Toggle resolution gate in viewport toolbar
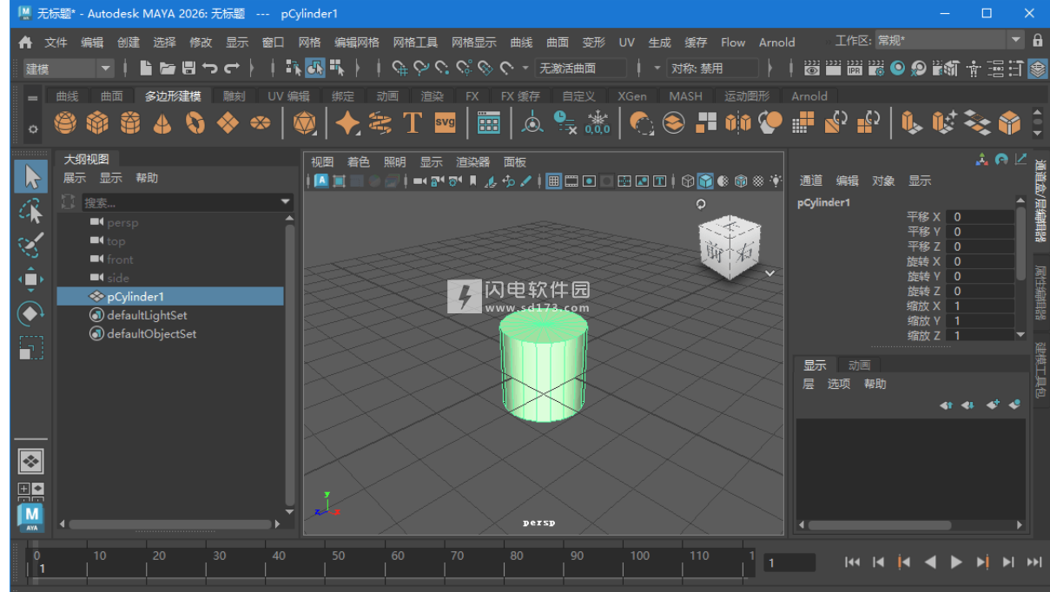The width and height of the screenshot is (1050, 592). point(589,181)
